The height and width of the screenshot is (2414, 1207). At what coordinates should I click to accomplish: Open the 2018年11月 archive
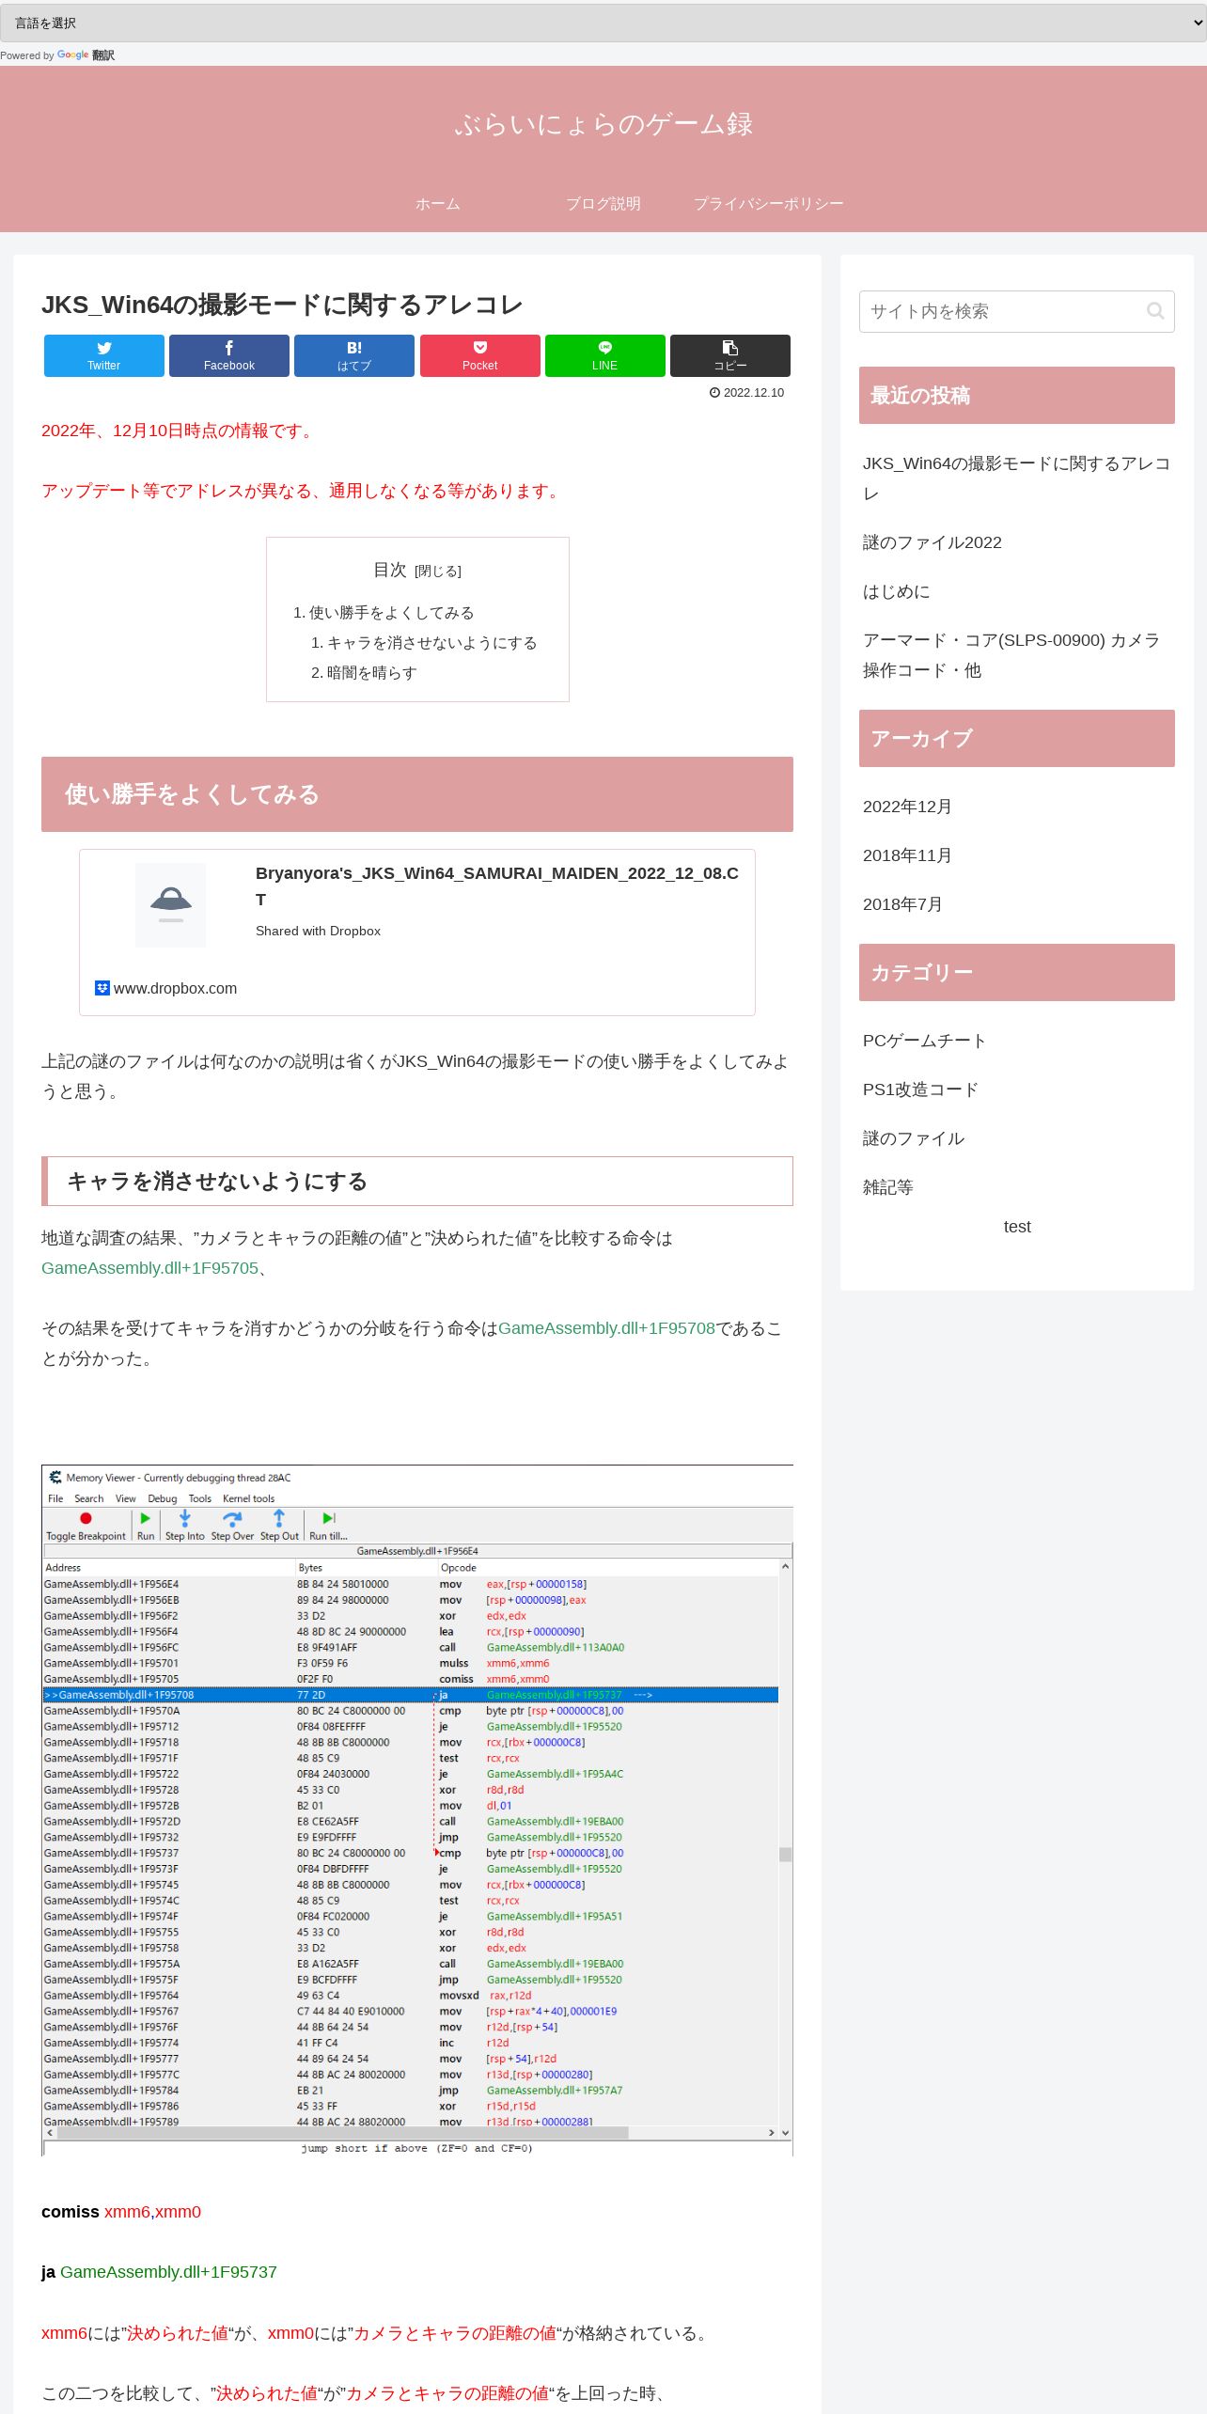tap(907, 855)
